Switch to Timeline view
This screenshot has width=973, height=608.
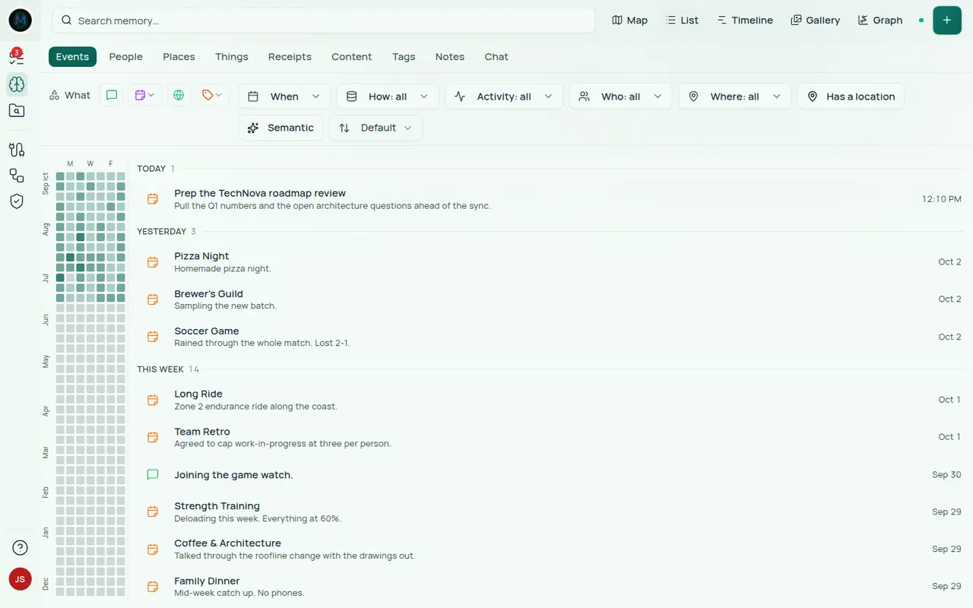pyautogui.click(x=745, y=21)
